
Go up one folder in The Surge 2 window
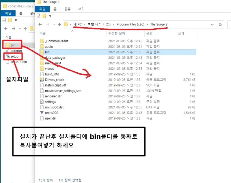coord(59,24)
